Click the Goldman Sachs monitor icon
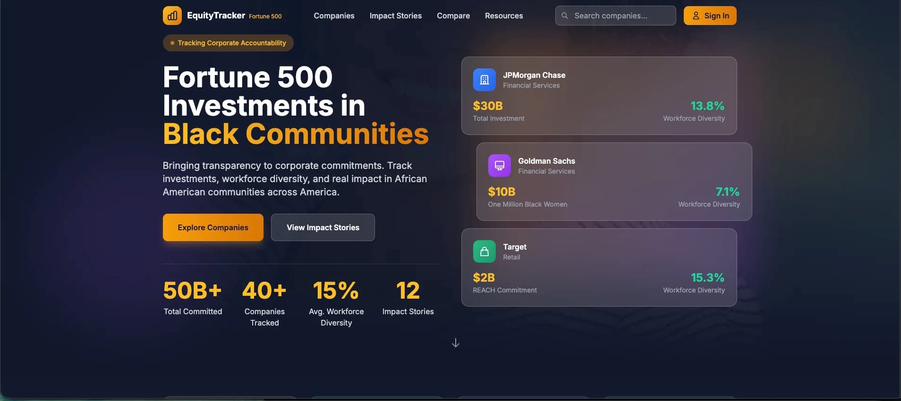901x401 pixels. coord(499,166)
